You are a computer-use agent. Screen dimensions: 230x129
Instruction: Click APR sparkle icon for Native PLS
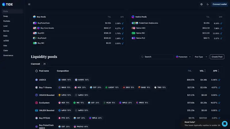click(x=221, y=38)
